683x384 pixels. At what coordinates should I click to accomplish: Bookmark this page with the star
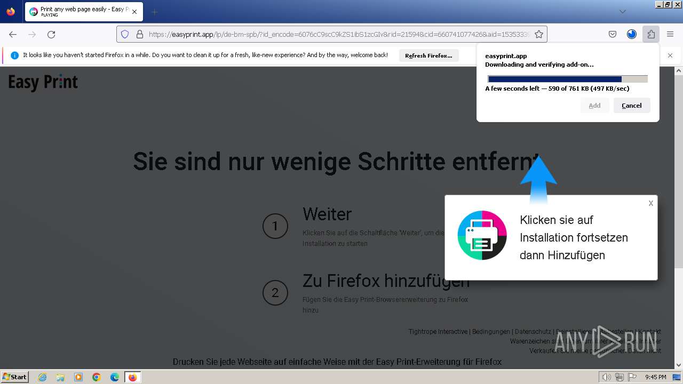click(x=539, y=34)
